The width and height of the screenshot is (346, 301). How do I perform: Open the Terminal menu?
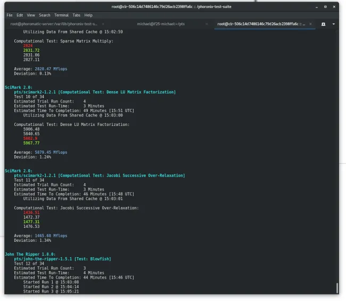click(61, 15)
